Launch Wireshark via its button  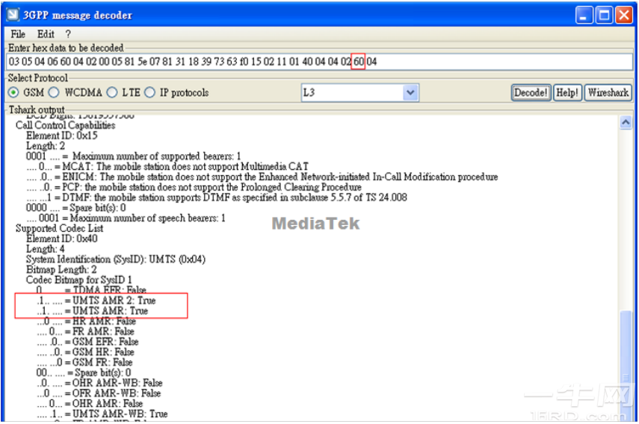coord(608,93)
